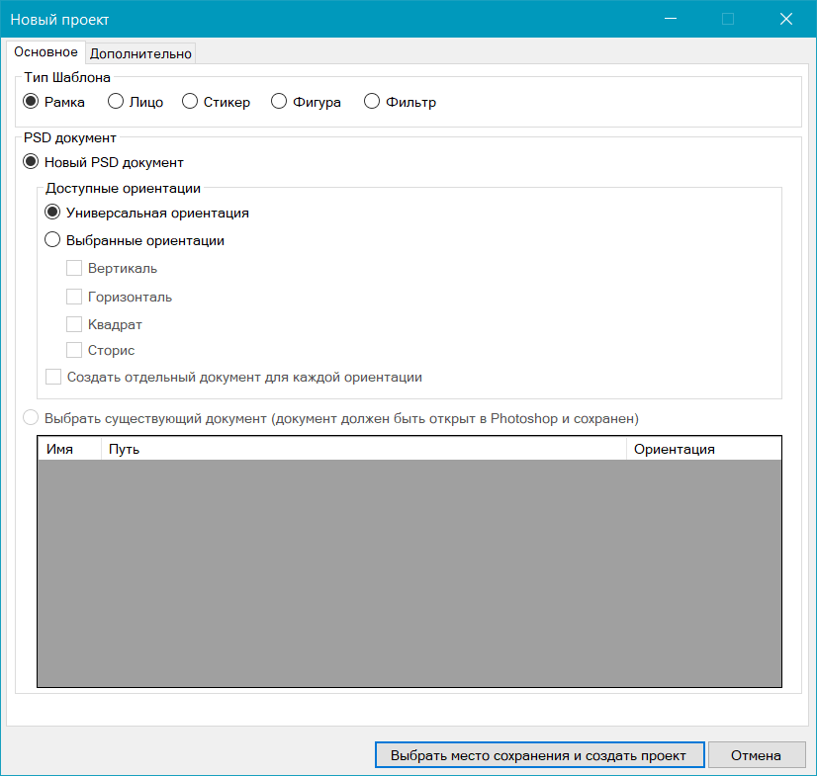817x776 pixels.
Task: Pick the Стикер template type
Action: pyautogui.click(x=191, y=102)
